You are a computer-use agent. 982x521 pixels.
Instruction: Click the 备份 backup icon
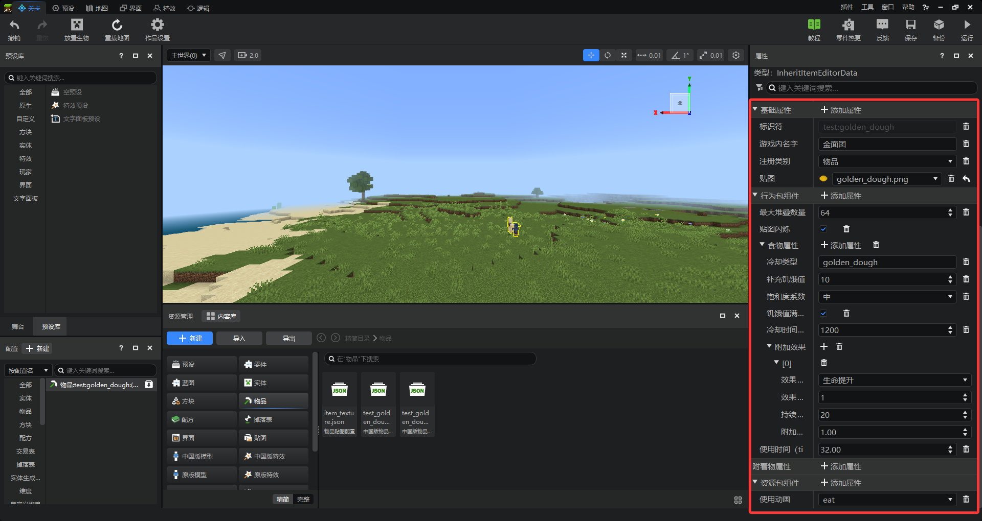pos(939,25)
